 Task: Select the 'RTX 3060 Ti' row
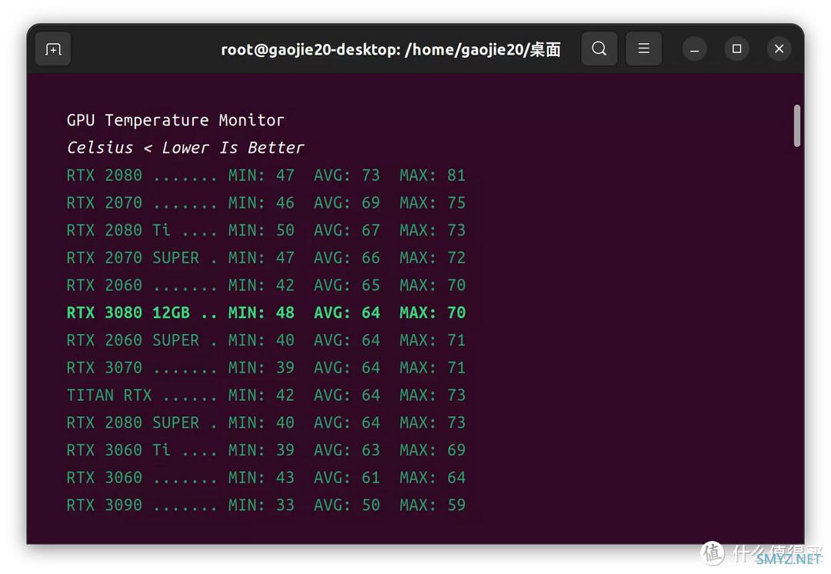coord(266,451)
